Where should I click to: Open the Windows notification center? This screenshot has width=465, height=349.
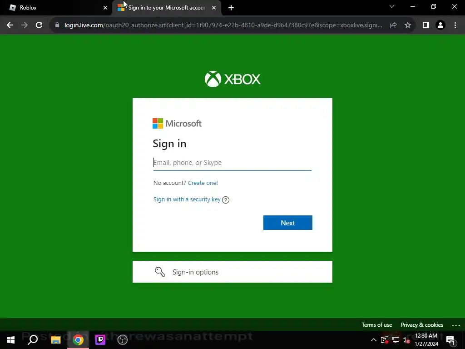click(450, 340)
